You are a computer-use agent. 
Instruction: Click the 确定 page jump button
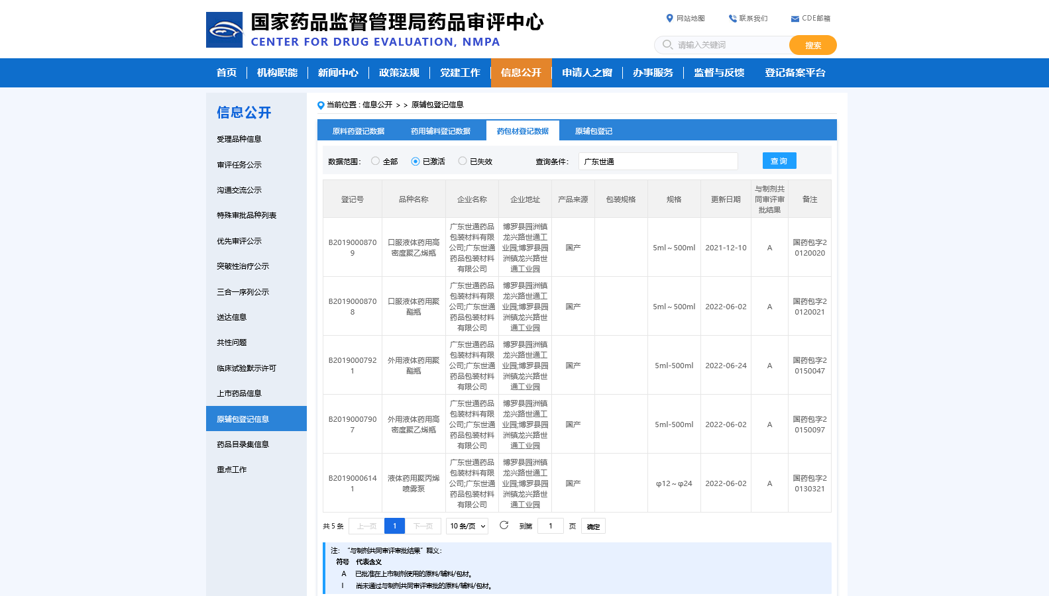click(x=594, y=526)
